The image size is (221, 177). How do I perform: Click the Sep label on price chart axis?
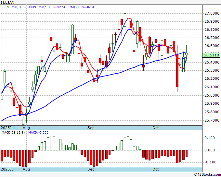pyautogui.click(x=91, y=128)
